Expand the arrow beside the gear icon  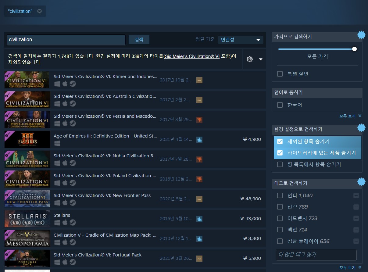(261, 59)
